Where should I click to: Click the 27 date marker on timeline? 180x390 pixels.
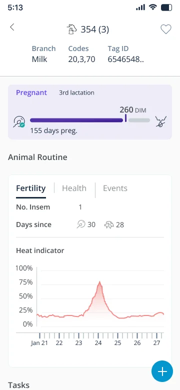click(156, 342)
